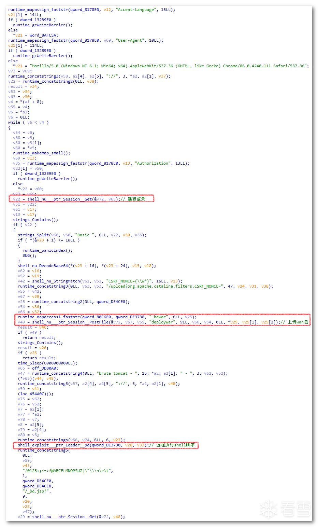Click the runtime_mapaccess1_faststr call line
Image resolution: width=318 pixels, height=527 pixels.
pos(107,317)
